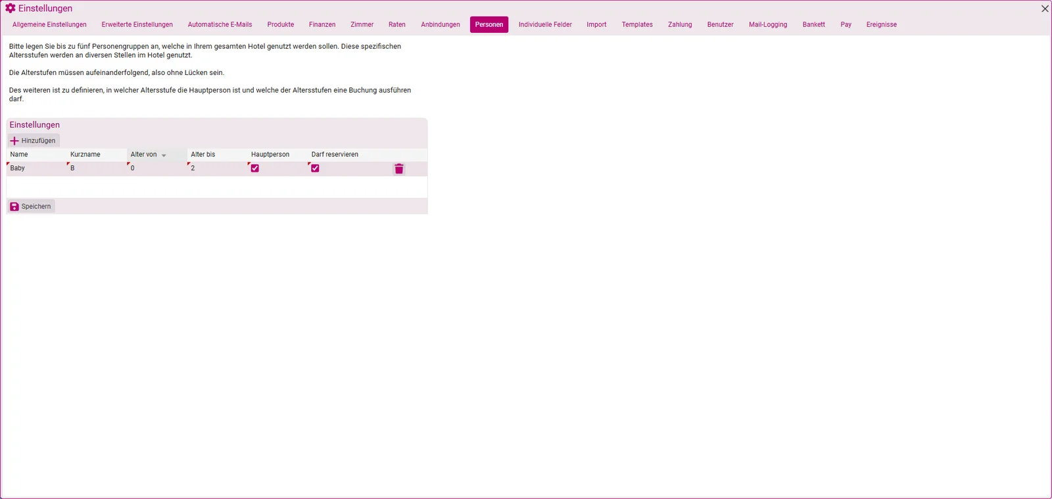Screen dimensions: 1052x499
Task: Go to the Ereignisse tab
Action: pos(881,25)
